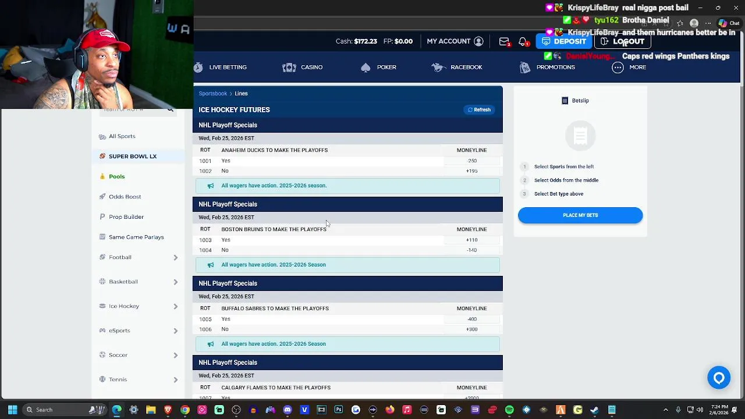Open the messages envelope icon
Viewport: 745px width, 419px height.
point(505,41)
